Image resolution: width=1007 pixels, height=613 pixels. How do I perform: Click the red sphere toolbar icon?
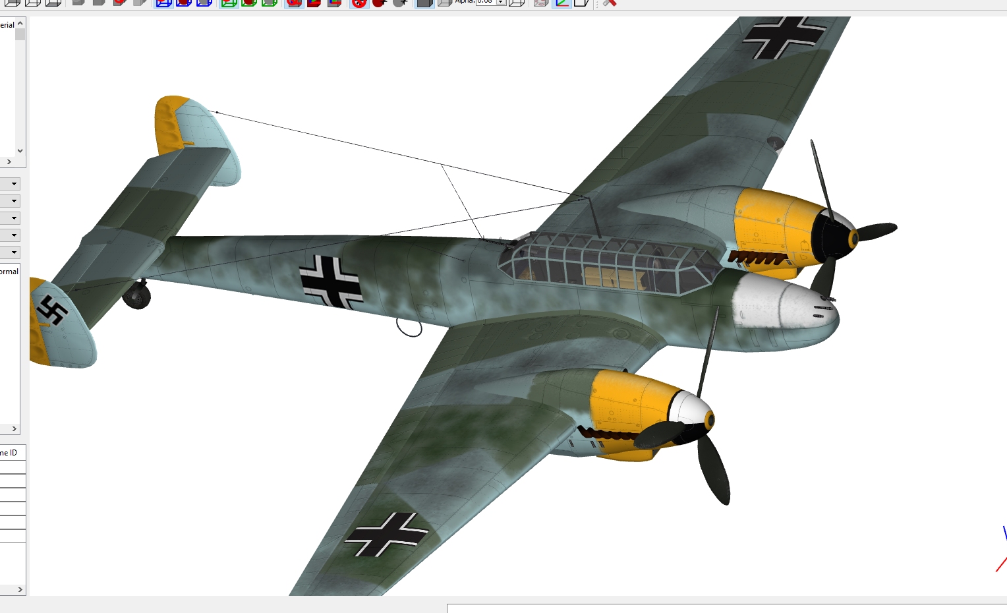(x=380, y=3)
